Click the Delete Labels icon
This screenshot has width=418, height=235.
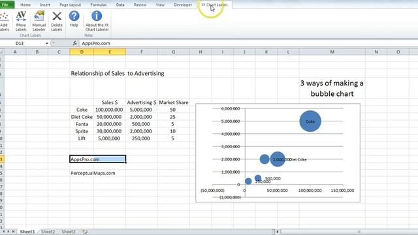point(57,22)
